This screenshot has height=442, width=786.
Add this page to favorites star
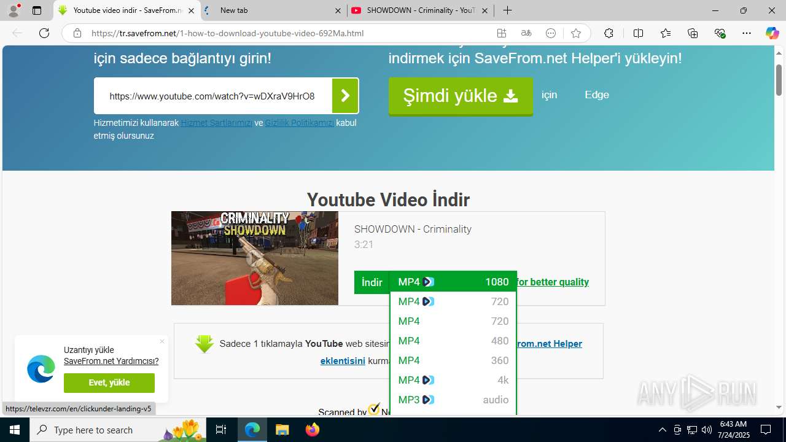click(575, 33)
